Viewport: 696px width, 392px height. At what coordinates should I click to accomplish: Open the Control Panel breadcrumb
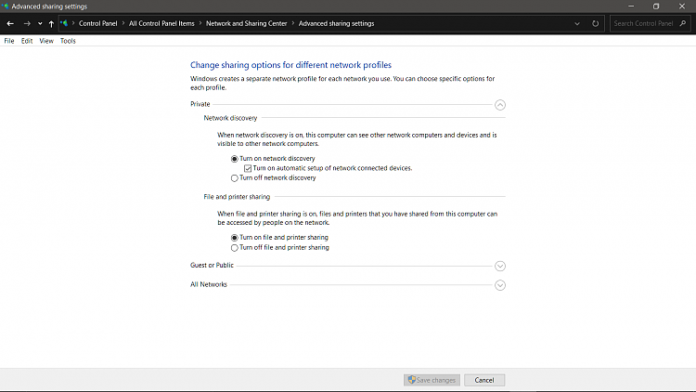tap(97, 23)
